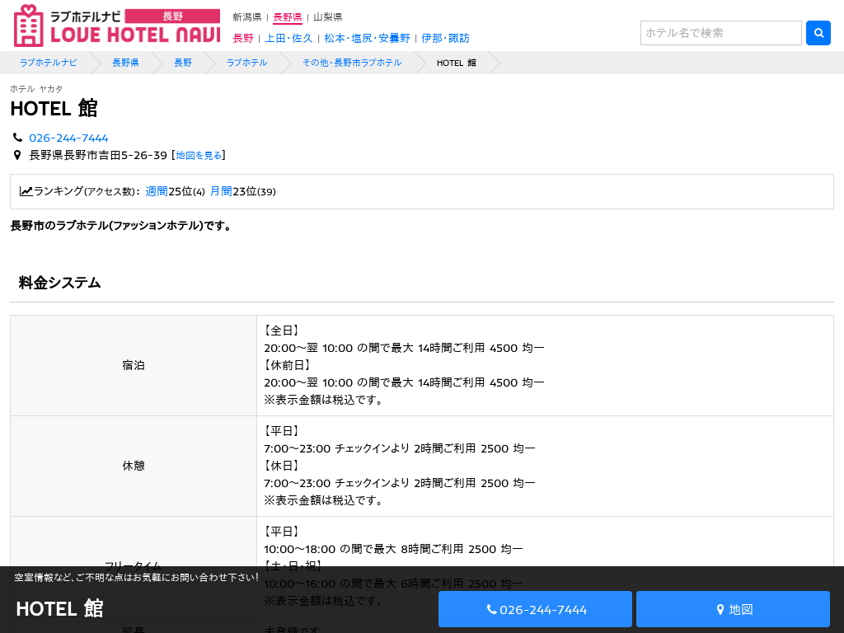Go to the 伊那・諏訪 area link
The height and width of the screenshot is (633, 844).
445,38
